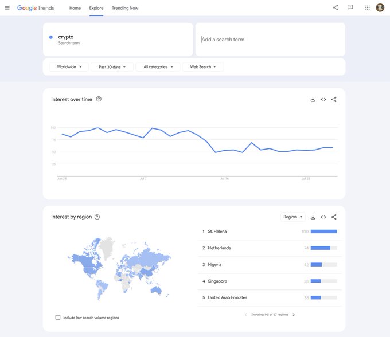Open the Web Search type dropdown

(203, 67)
